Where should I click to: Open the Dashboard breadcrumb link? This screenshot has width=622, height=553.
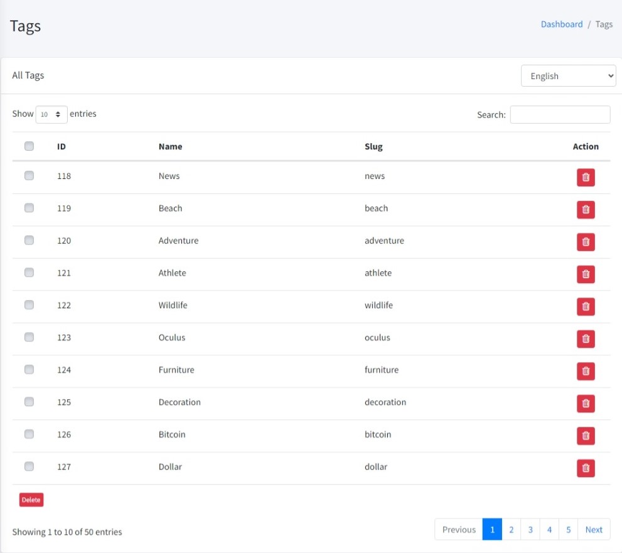click(x=562, y=24)
